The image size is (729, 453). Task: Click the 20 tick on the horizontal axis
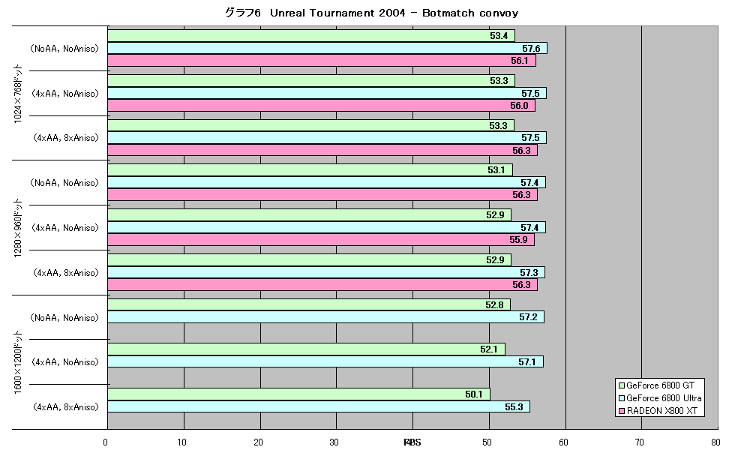(258, 442)
